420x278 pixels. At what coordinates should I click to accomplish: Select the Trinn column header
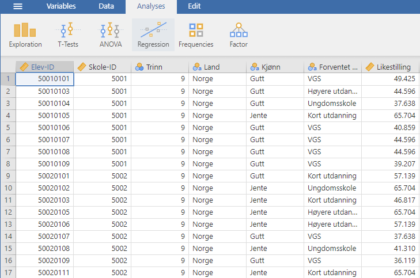coord(160,67)
